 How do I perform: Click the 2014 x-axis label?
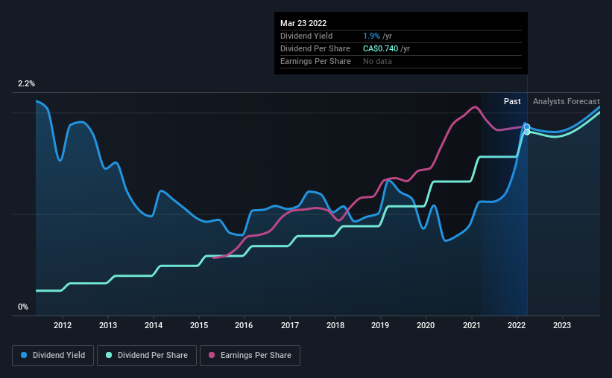point(154,325)
